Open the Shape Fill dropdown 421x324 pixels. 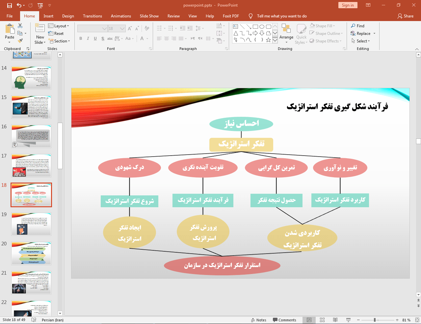(x=323, y=26)
